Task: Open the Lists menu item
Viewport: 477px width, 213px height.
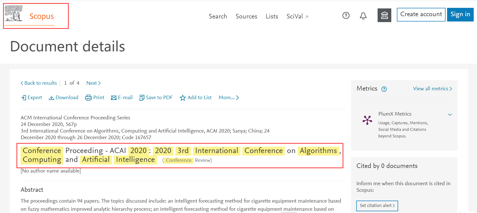Action: (272, 16)
